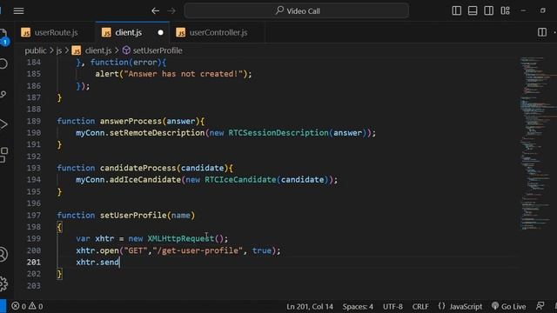The height and width of the screenshot is (313, 557).
Task: Switch to the userController.js tab
Action: point(218,33)
